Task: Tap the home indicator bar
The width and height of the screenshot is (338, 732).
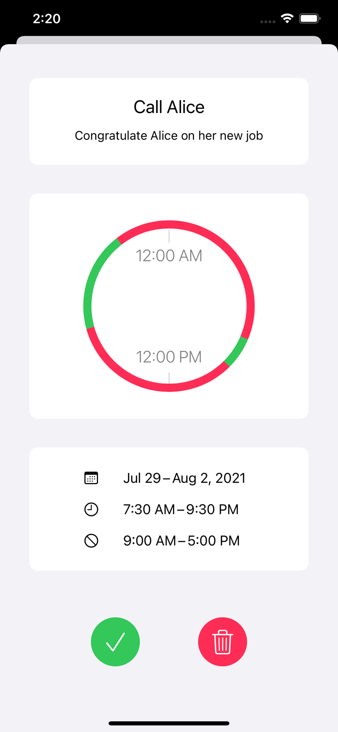Action: 169,723
